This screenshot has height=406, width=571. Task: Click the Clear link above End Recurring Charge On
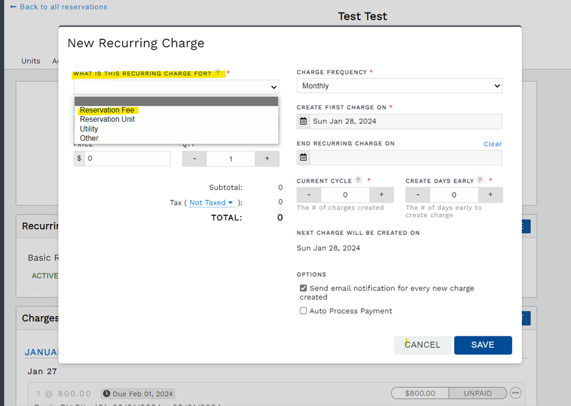tap(492, 144)
